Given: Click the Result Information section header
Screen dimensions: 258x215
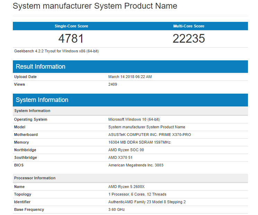Looking at the screenshot, I should (41, 67).
